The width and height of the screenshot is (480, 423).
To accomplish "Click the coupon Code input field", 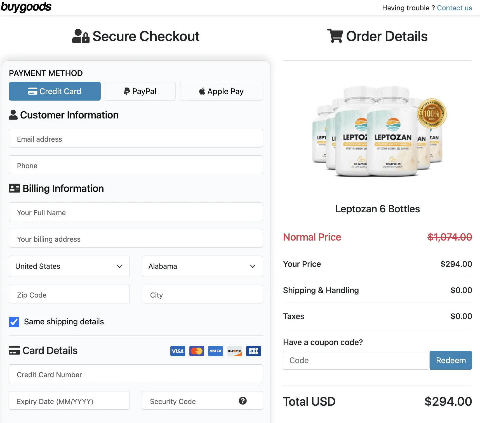I will point(356,360).
